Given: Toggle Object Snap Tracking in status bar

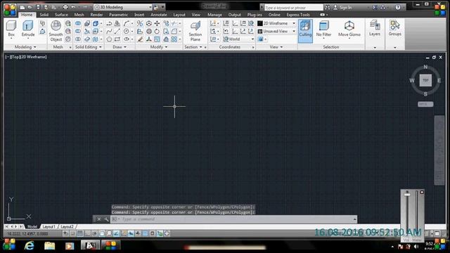Looking at the screenshot, I should 116,233.
